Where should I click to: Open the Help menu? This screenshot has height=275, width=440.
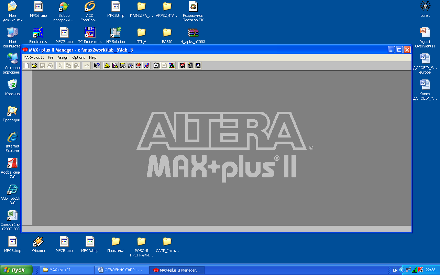(93, 57)
